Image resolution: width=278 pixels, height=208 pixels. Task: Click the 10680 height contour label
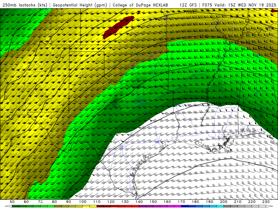[x=191, y=12]
